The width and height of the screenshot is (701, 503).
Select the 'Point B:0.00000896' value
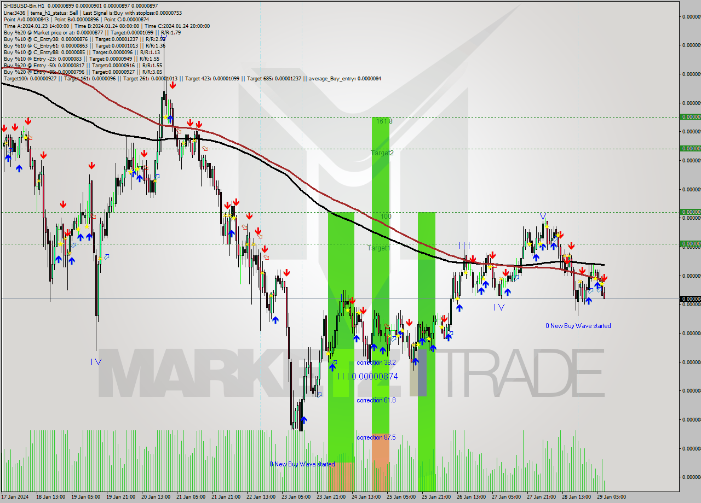pos(77,19)
